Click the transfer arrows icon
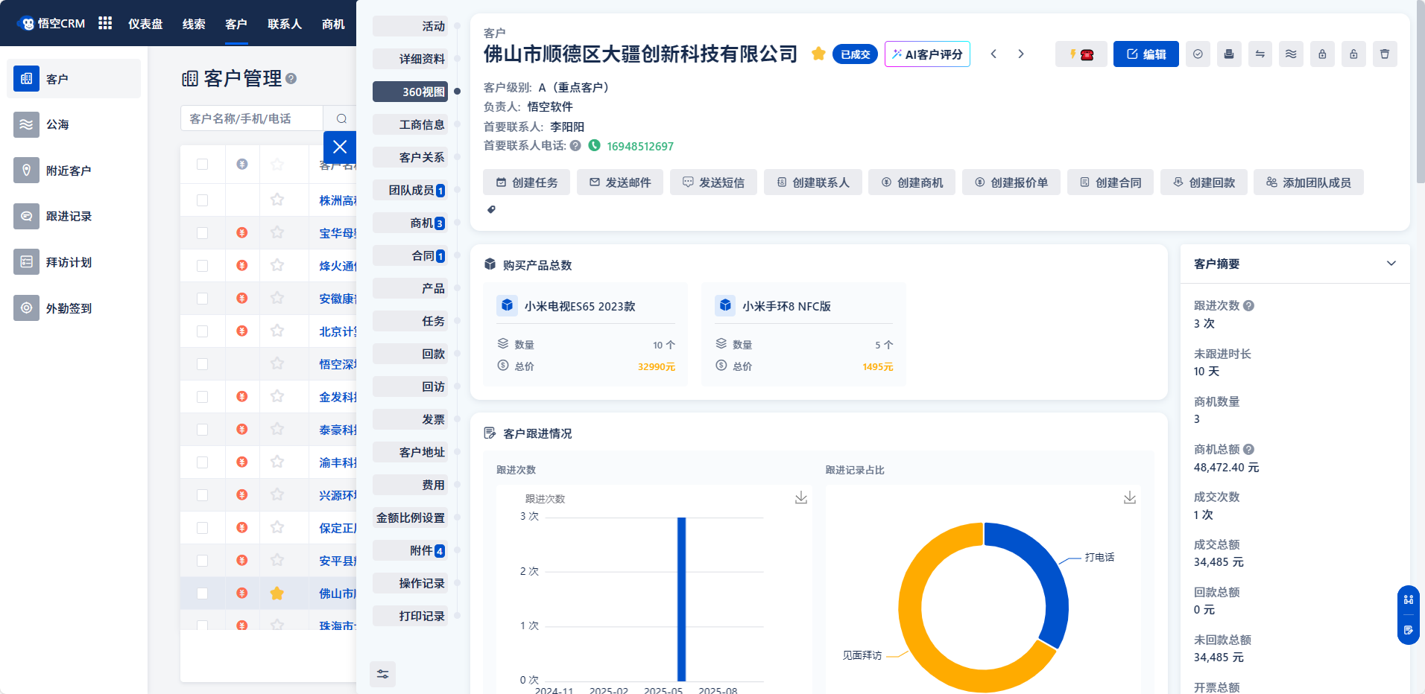 point(1260,54)
